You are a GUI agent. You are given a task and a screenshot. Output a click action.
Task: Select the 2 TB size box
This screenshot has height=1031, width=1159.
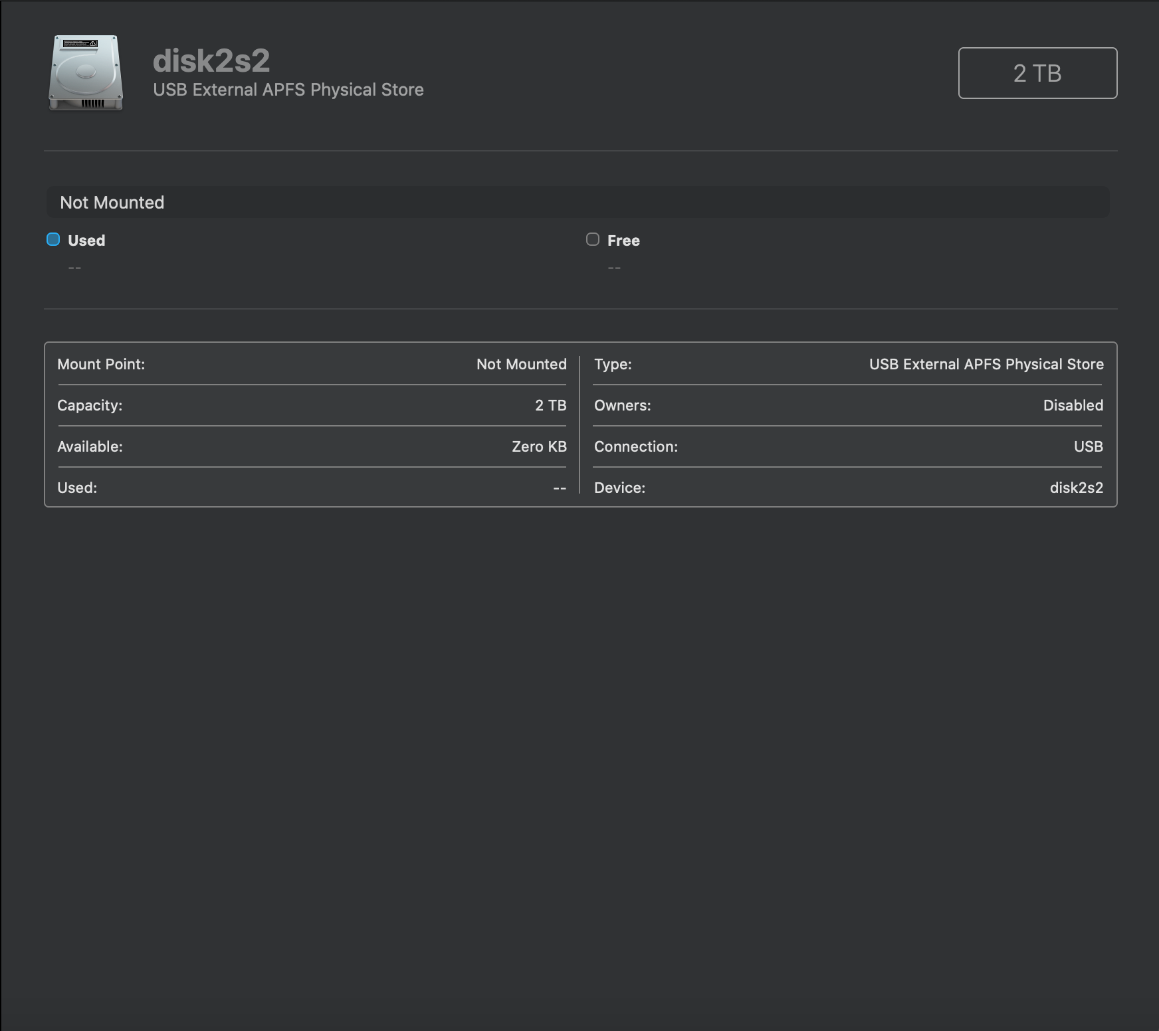[x=1037, y=73]
